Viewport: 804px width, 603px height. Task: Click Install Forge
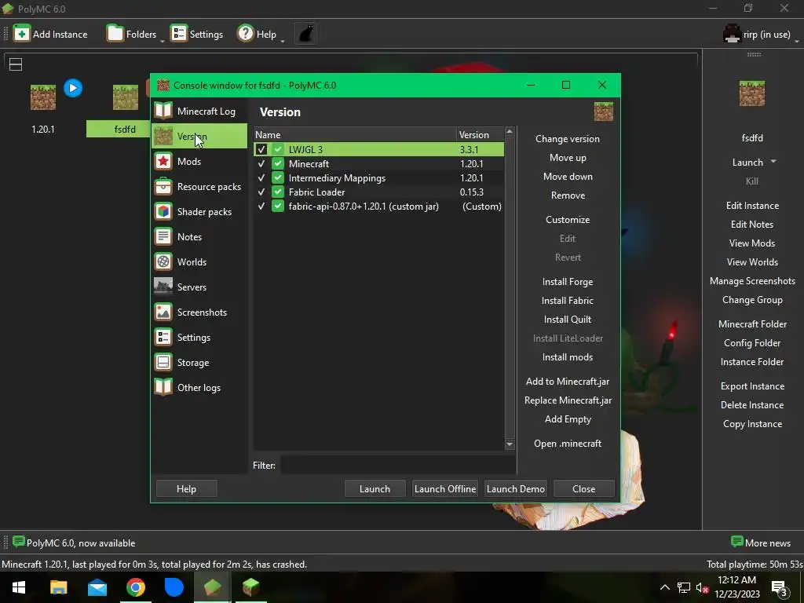(567, 282)
